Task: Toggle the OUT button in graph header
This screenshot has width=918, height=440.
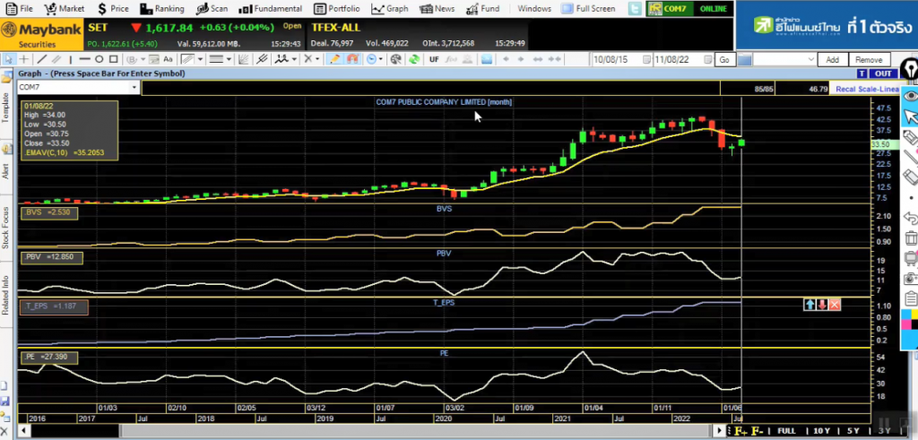Action: [x=882, y=73]
